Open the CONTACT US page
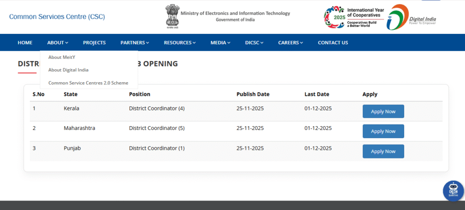The image size is (465, 210). point(333,43)
